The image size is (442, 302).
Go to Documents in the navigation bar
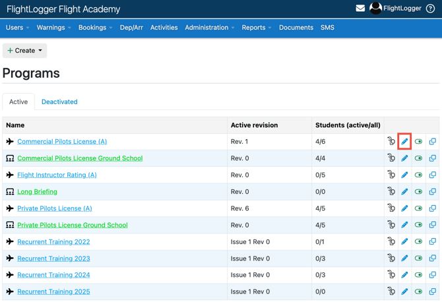[296, 28]
